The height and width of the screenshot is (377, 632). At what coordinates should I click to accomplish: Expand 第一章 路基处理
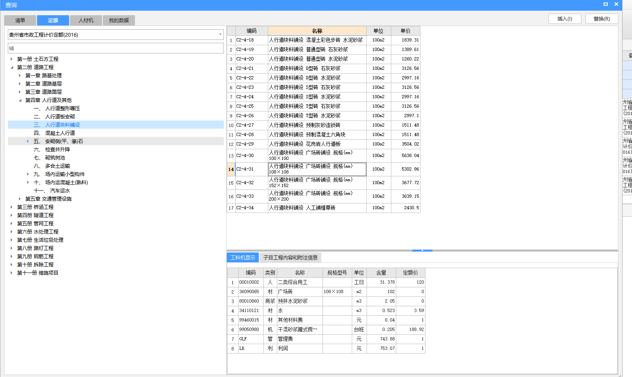point(20,75)
